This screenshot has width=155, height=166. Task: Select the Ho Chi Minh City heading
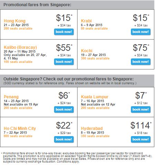[x=20, y=129]
